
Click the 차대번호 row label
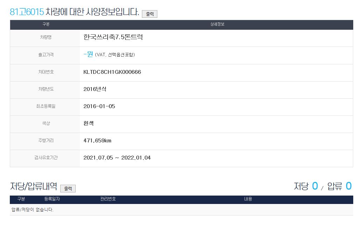click(46, 72)
